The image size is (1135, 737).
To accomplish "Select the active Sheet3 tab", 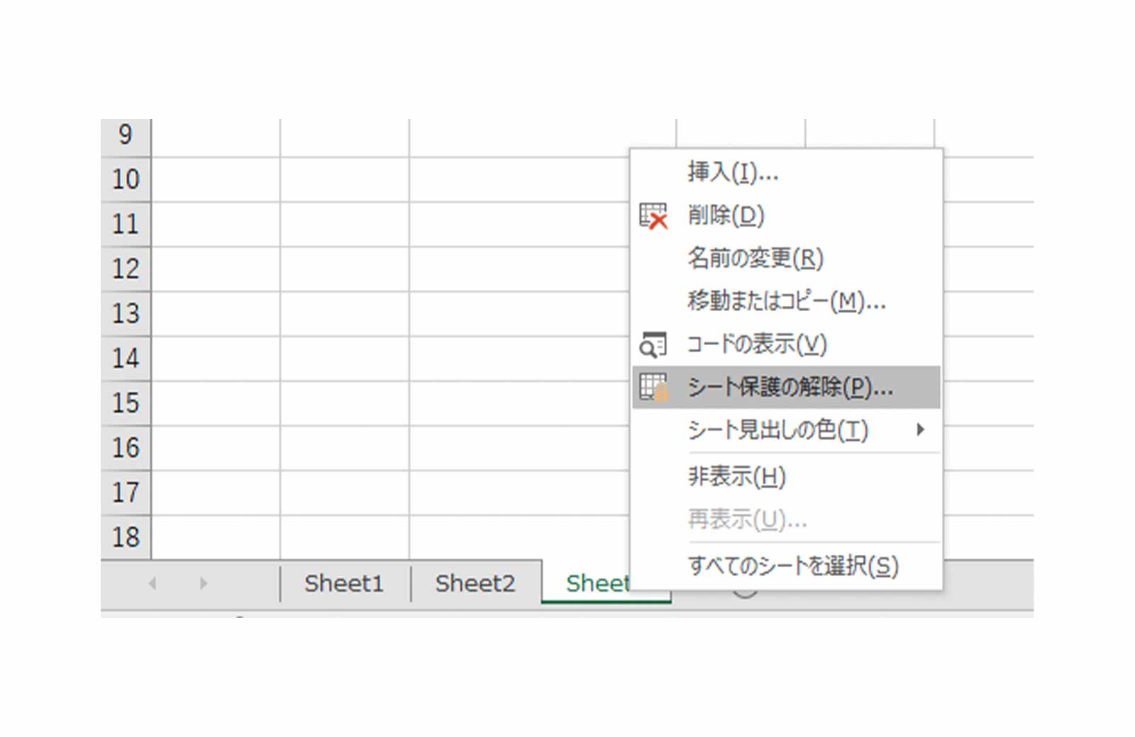I will click(x=599, y=583).
